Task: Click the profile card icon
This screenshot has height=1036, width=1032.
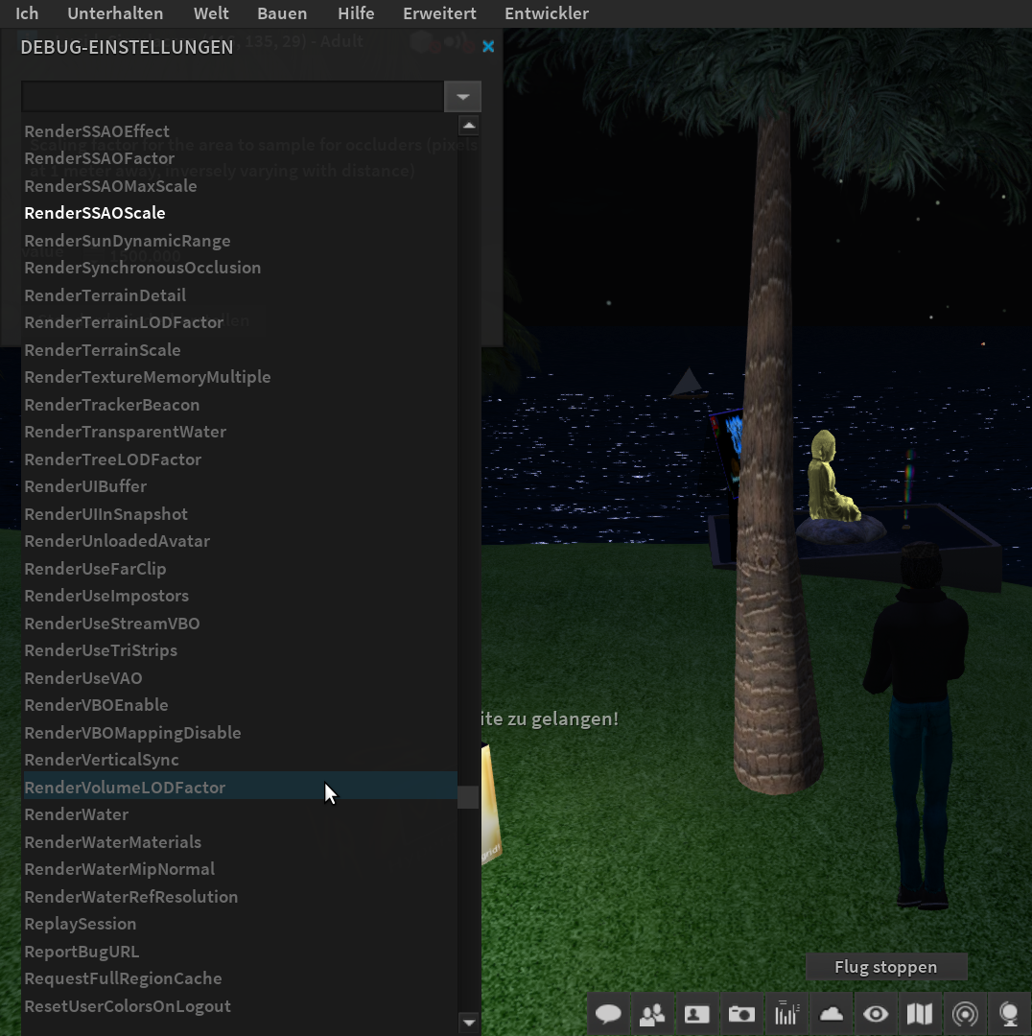Action: 697,1014
